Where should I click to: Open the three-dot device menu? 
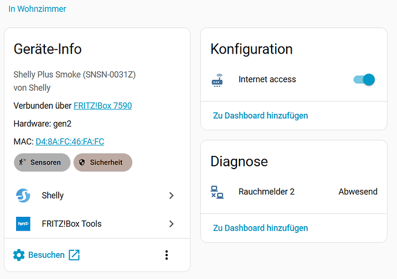click(167, 255)
